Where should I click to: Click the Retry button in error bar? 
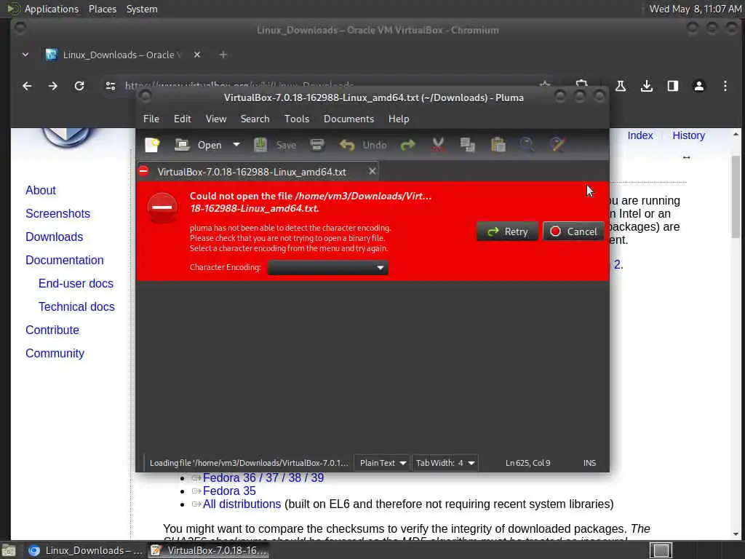tap(507, 231)
